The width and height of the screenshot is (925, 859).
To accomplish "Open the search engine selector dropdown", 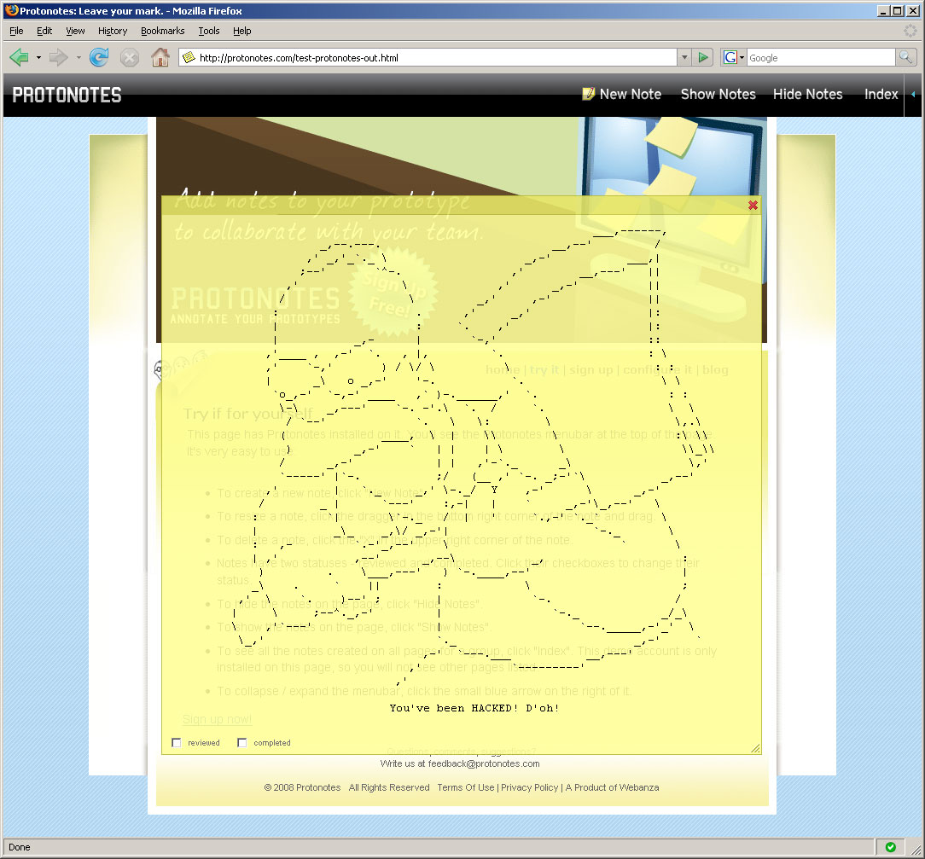I will tap(734, 58).
